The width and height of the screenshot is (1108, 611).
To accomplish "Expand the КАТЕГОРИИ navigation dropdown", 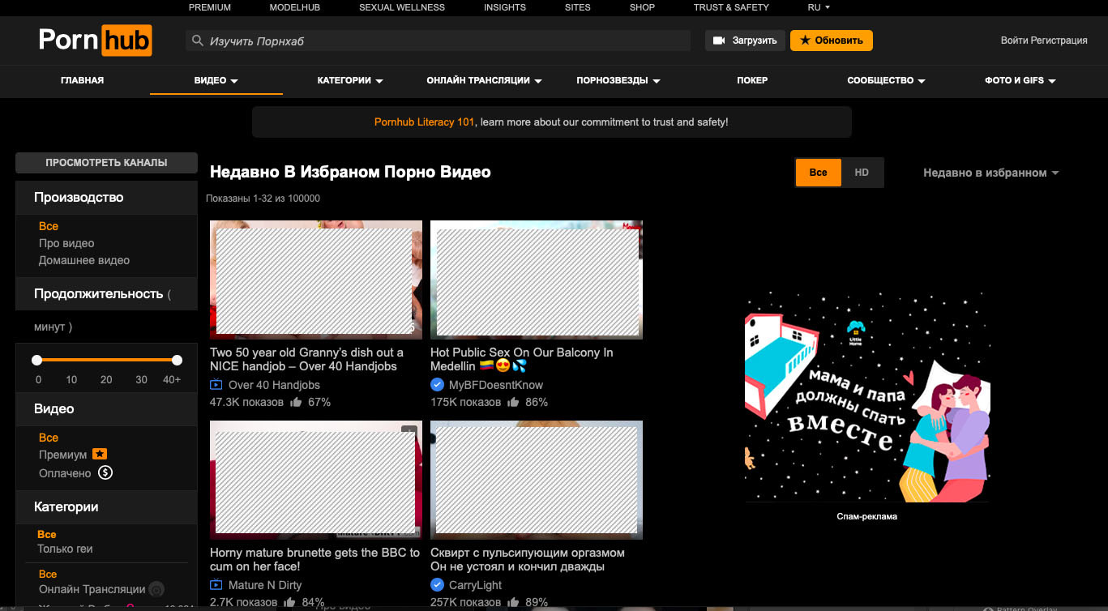I will point(350,80).
